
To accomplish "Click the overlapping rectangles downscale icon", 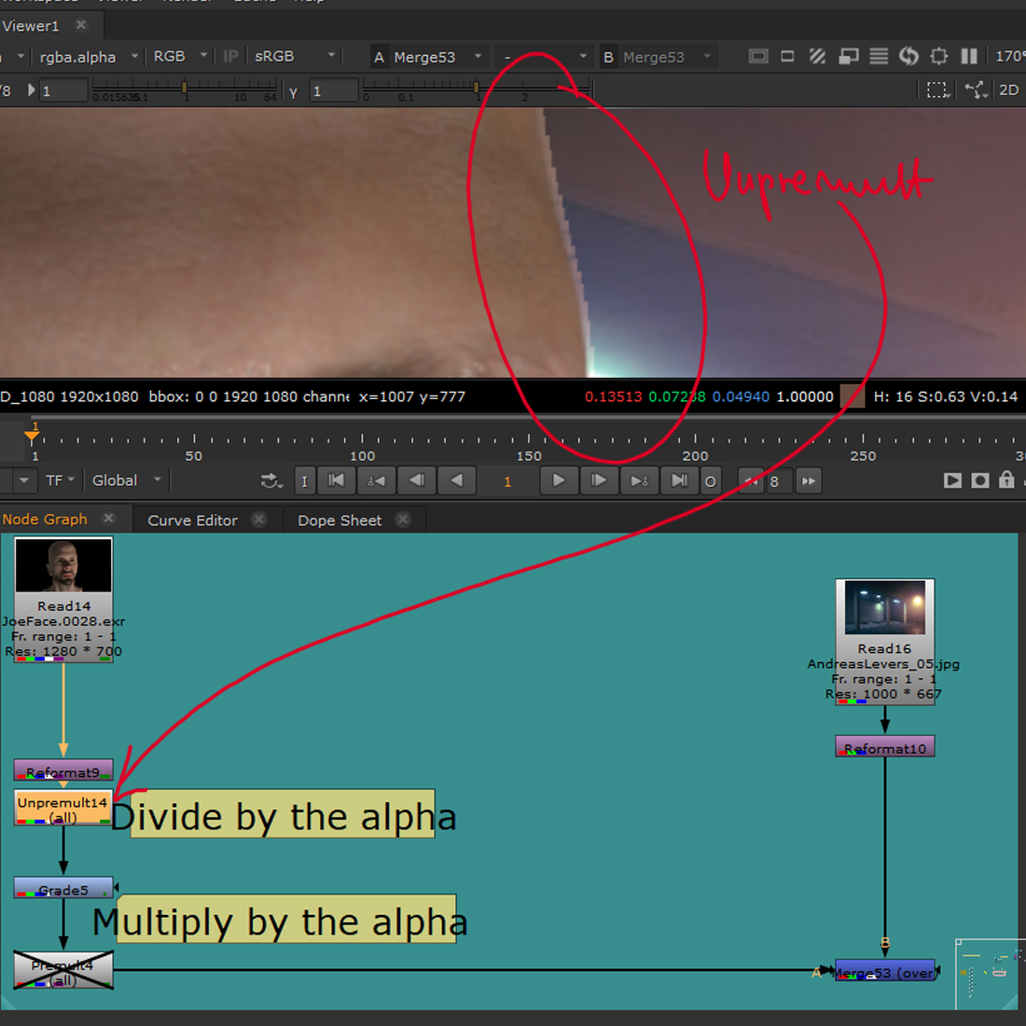I will (x=848, y=56).
